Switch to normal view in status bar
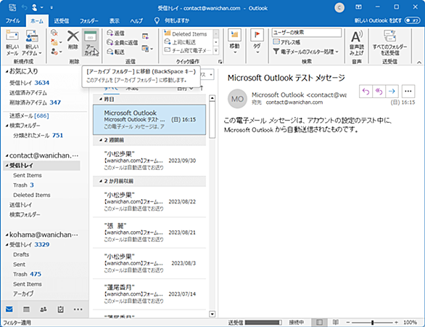This screenshot has height=327, width=425. click(319, 323)
